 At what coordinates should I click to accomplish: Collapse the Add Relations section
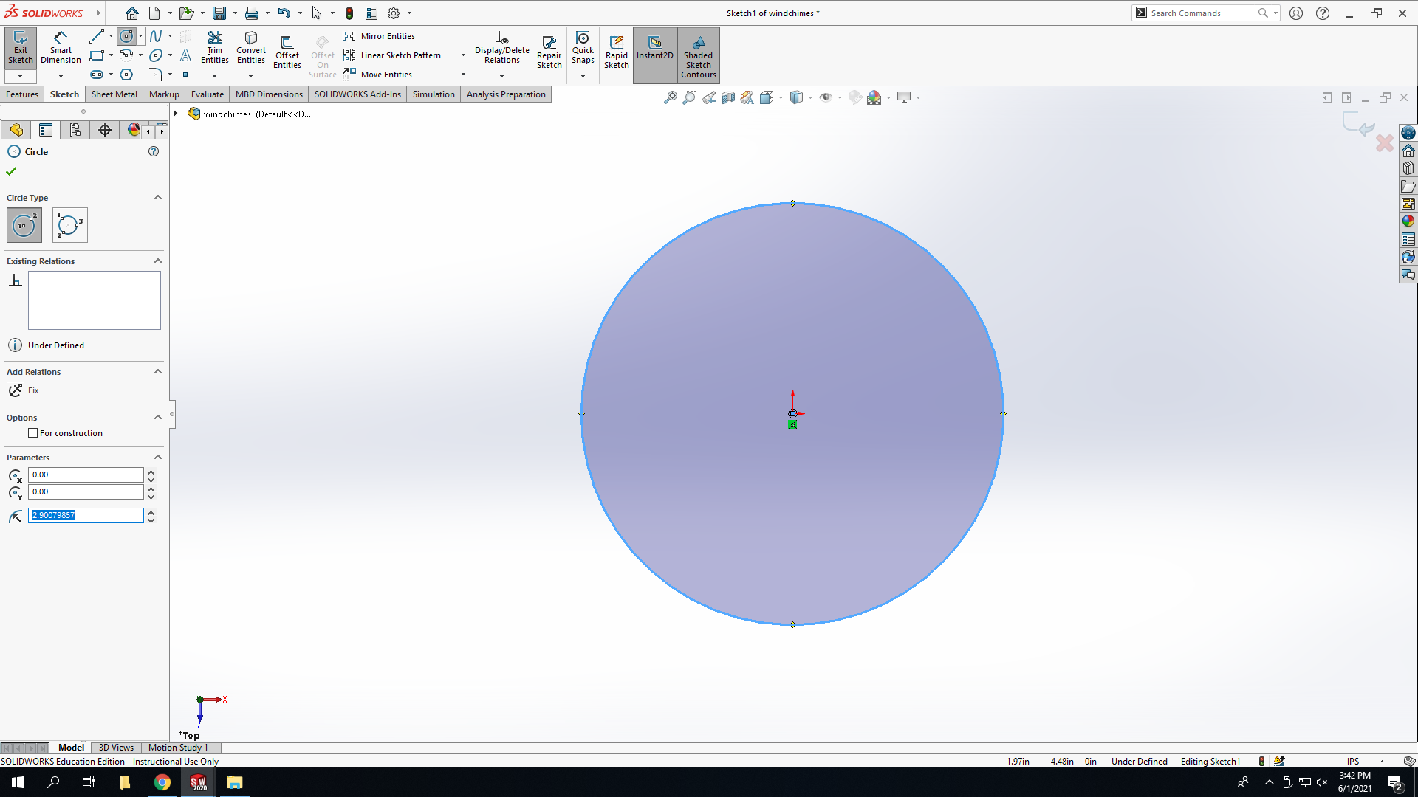[x=157, y=372]
